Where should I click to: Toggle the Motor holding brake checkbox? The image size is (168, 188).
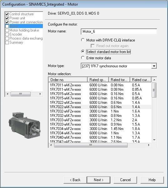tap(7, 30)
